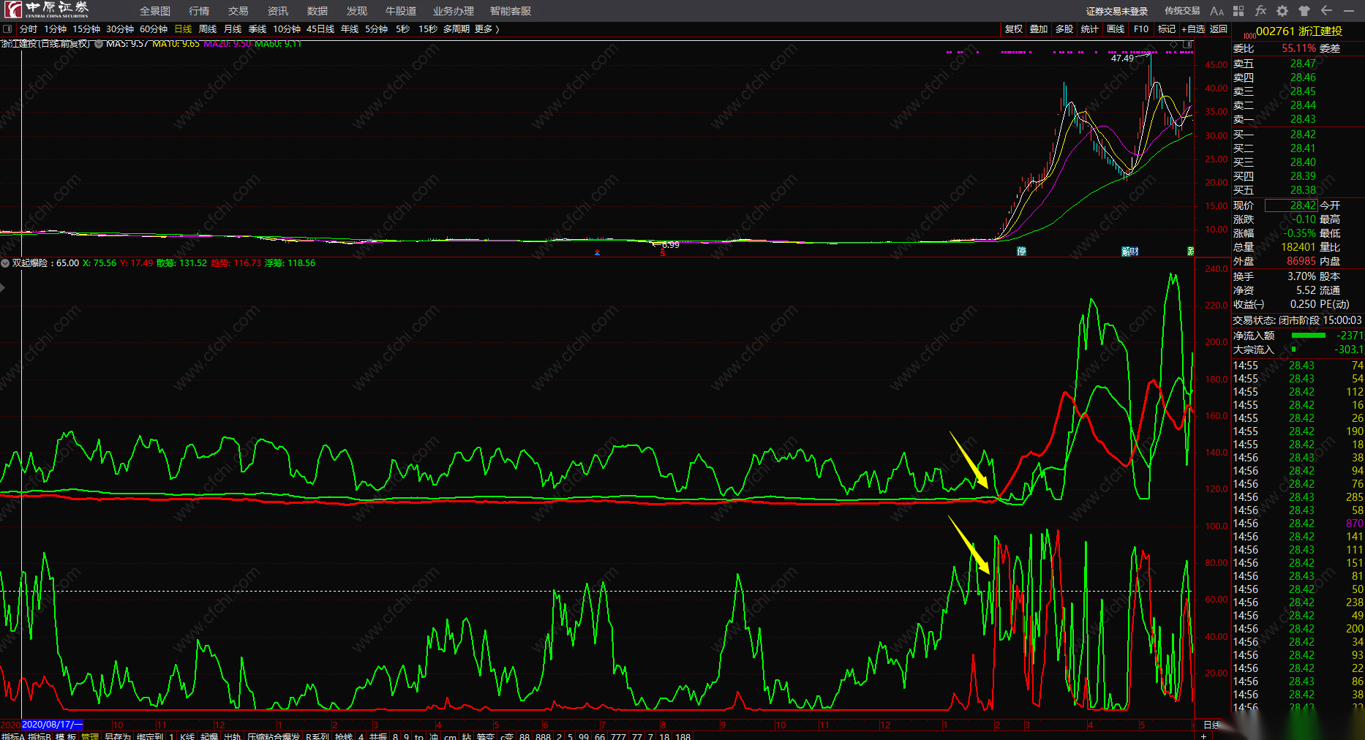Image resolution: width=1365 pixels, height=740 pixels.
Task: Open the settings gear
Action: click(1282, 11)
